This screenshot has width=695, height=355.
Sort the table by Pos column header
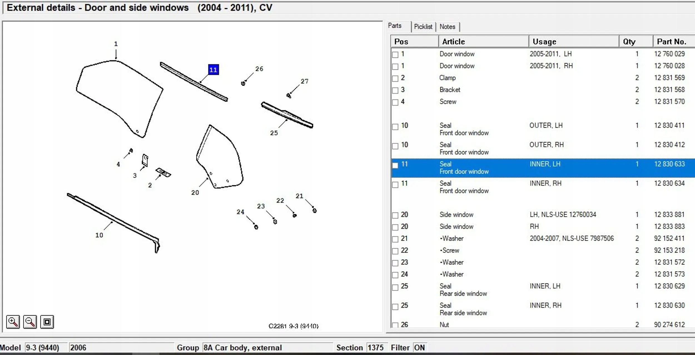point(415,42)
